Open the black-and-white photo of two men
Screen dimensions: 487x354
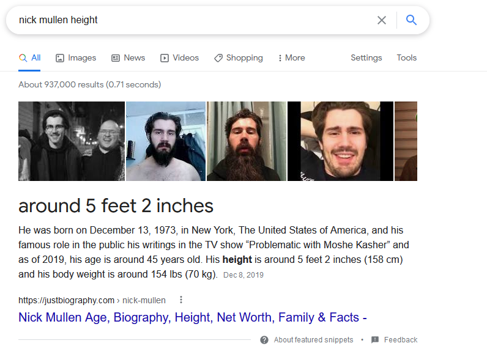72,141
